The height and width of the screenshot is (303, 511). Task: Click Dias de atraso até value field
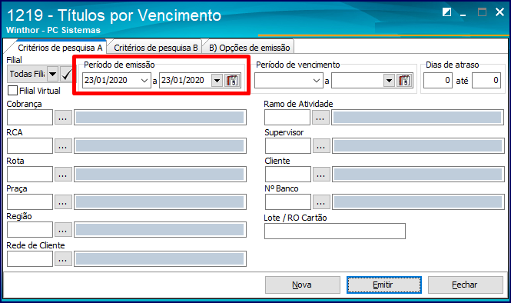coord(486,80)
